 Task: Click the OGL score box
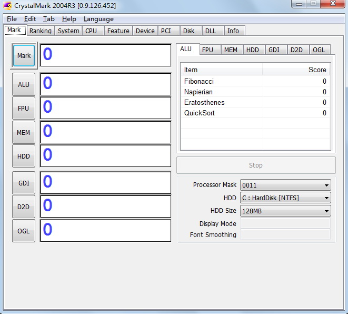(106, 231)
